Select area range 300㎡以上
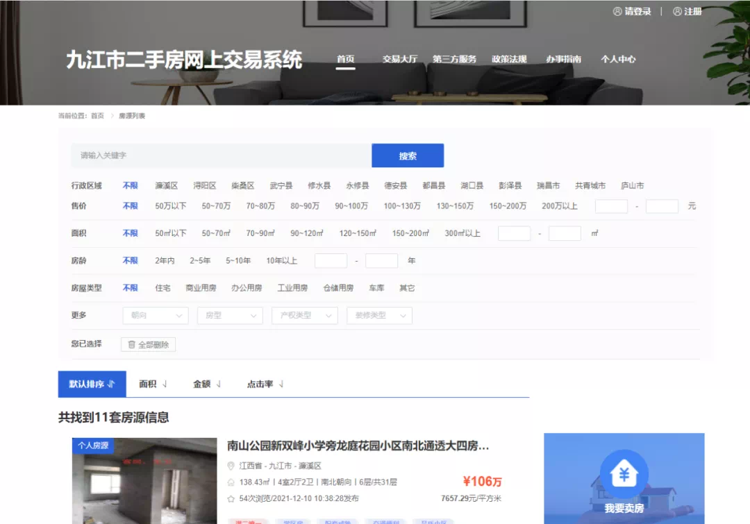Screen dimensions: 750x524 click(462, 233)
